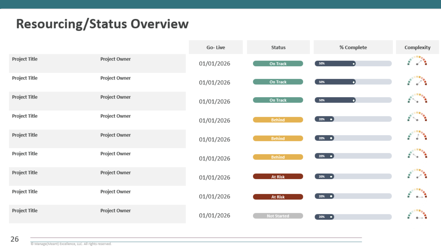This screenshot has width=441, height=248.
Task: Select Project Title in the Not Started row
Action: click(x=25, y=210)
